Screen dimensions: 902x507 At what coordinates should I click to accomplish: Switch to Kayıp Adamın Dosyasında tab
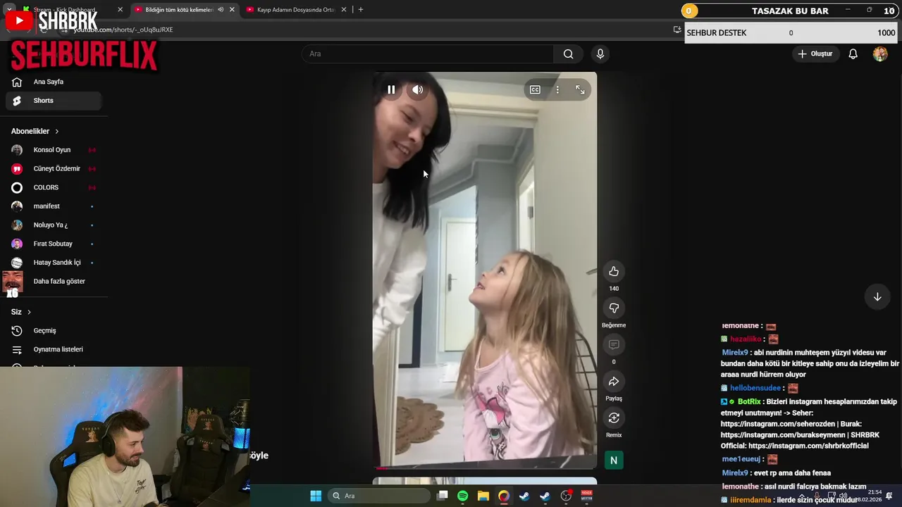(x=295, y=10)
